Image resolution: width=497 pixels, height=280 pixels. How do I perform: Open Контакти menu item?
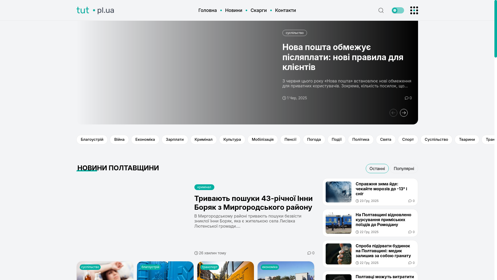(285, 10)
